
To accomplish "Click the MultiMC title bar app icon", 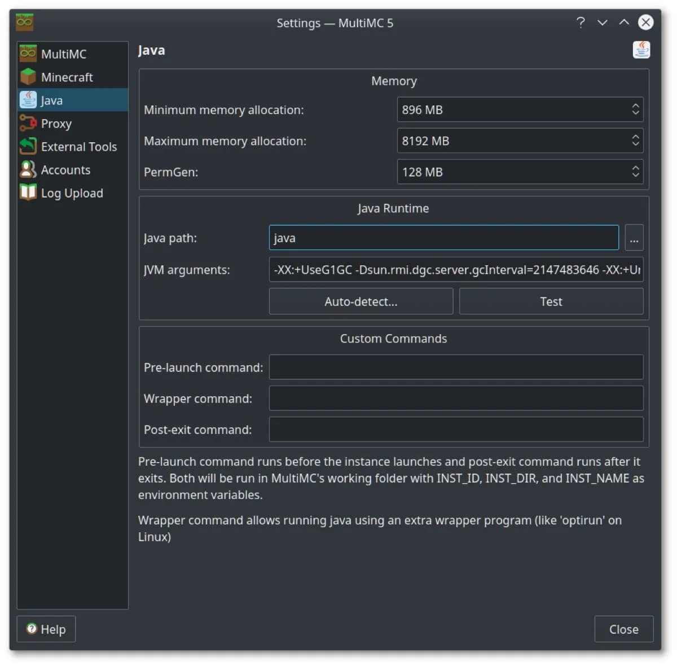I will pos(25,22).
